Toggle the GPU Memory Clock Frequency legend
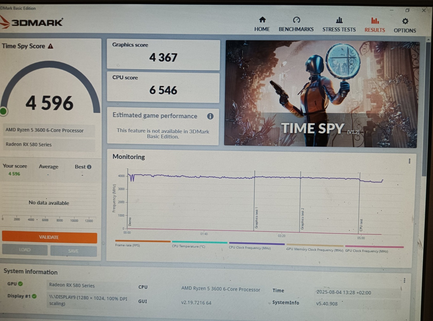 click(x=315, y=248)
